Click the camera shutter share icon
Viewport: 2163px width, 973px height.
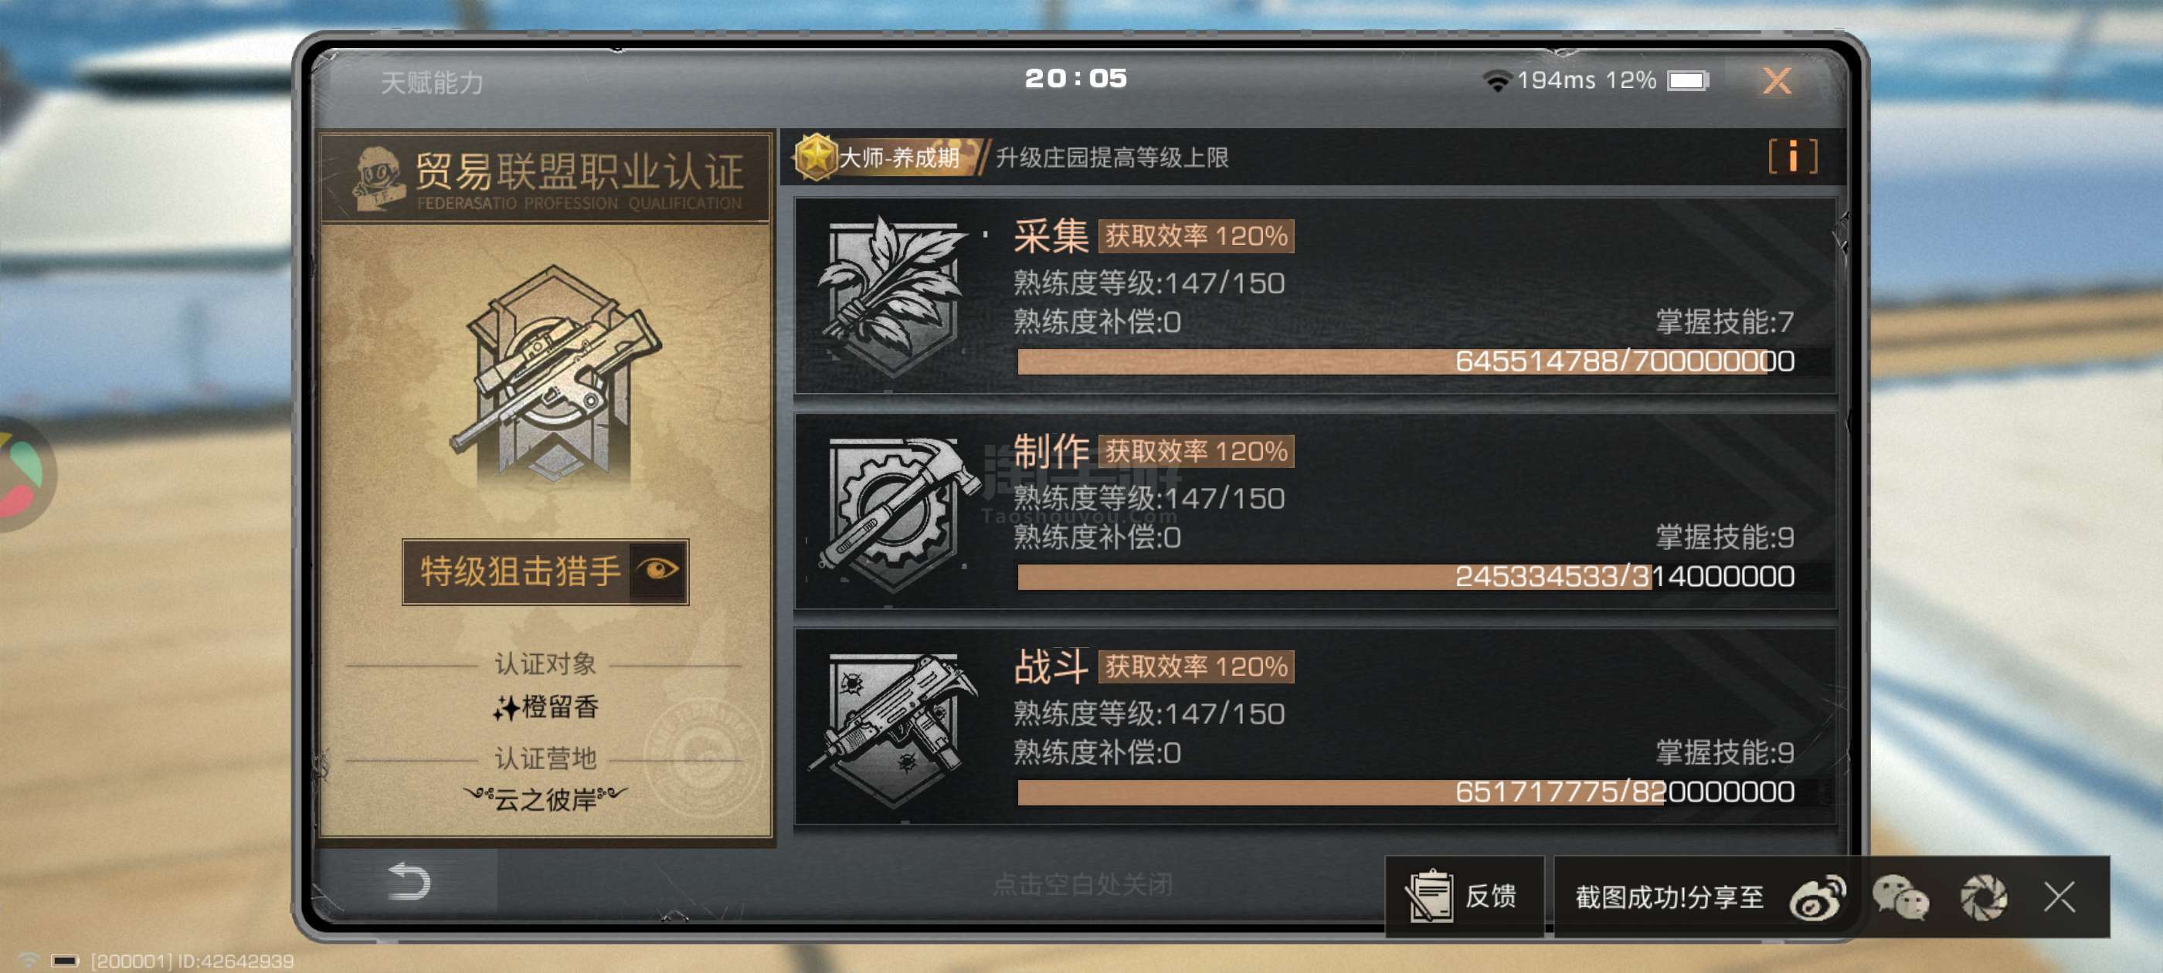[1983, 897]
